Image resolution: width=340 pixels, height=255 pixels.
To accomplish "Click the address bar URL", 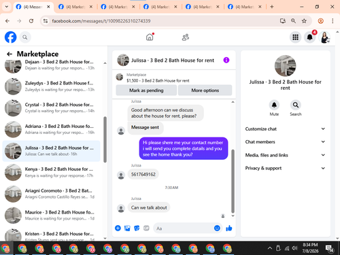I will 101,21.
